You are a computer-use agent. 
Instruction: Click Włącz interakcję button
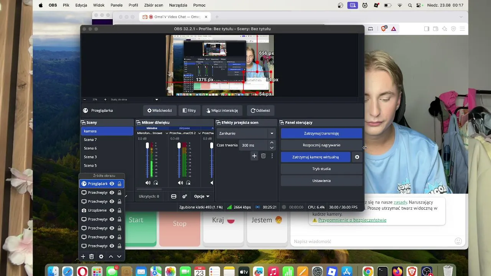(222, 110)
